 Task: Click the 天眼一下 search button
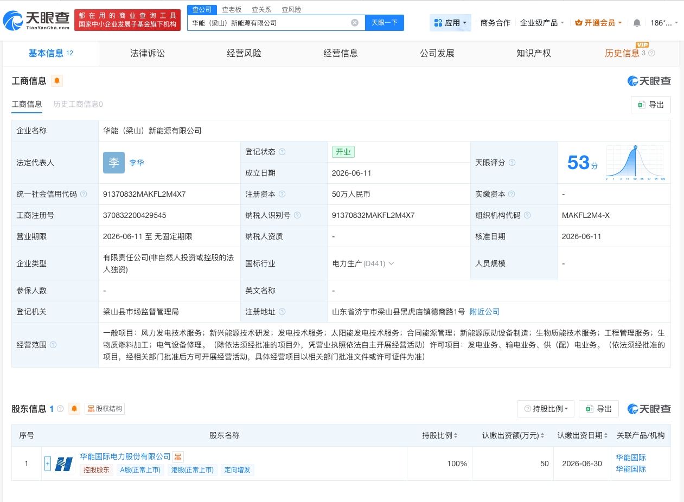385,23
